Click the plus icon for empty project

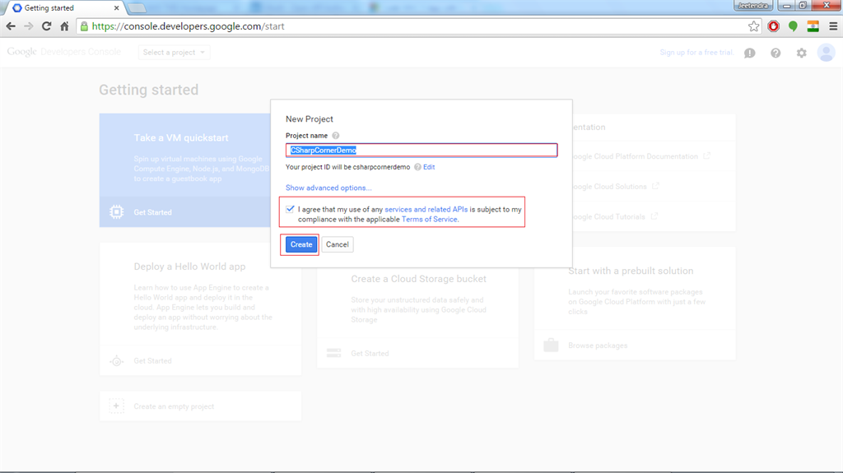tap(117, 406)
